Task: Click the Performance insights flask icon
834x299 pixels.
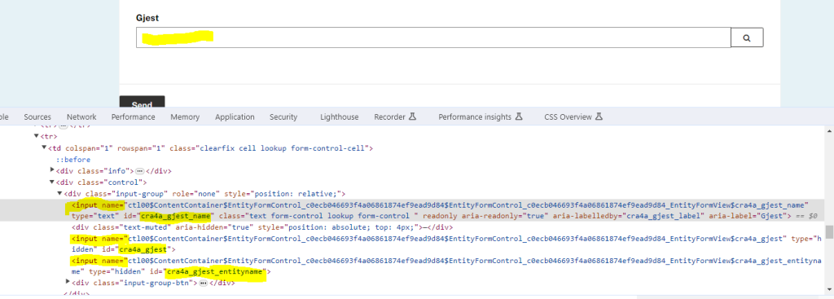Action: [520, 117]
